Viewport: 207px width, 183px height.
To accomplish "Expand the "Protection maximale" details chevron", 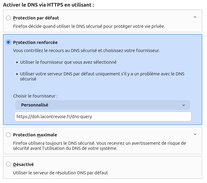I will (195, 134).
